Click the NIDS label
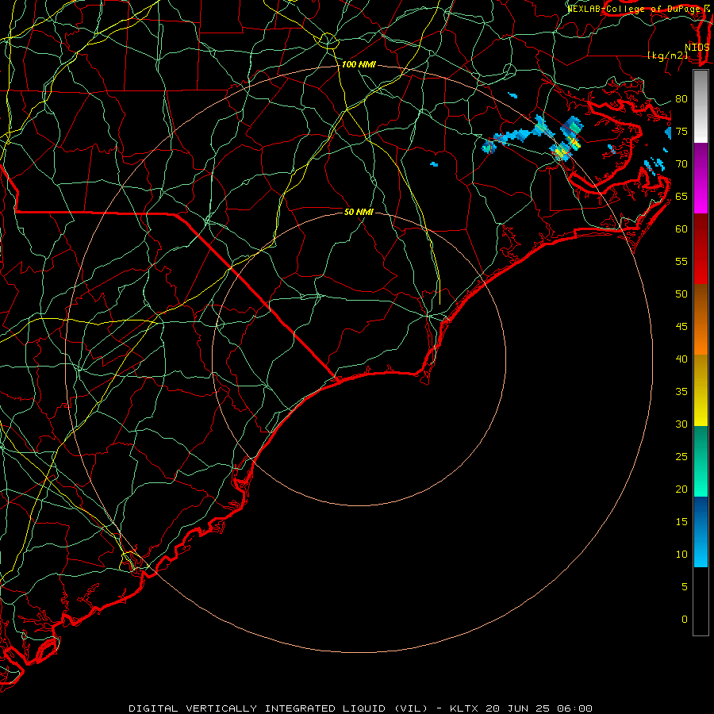Viewport: 714px width, 714px height. [697, 48]
